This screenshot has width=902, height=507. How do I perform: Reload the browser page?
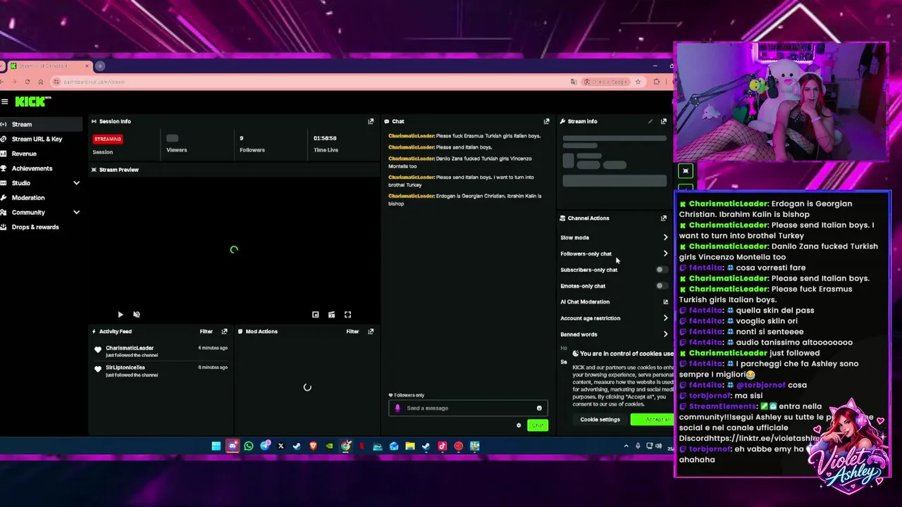pos(27,82)
